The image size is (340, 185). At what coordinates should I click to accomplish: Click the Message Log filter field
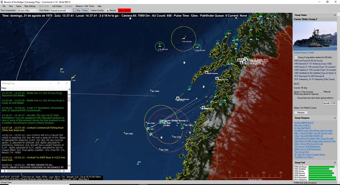[38, 88]
